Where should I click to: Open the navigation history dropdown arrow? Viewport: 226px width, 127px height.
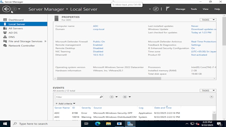click(x=19, y=9)
